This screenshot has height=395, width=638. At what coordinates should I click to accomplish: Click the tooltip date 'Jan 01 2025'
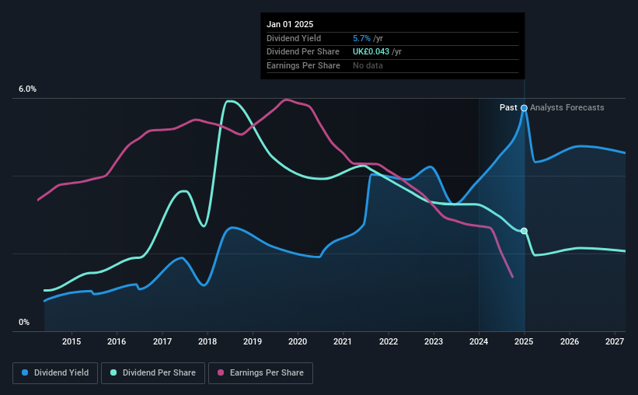point(290,24)
